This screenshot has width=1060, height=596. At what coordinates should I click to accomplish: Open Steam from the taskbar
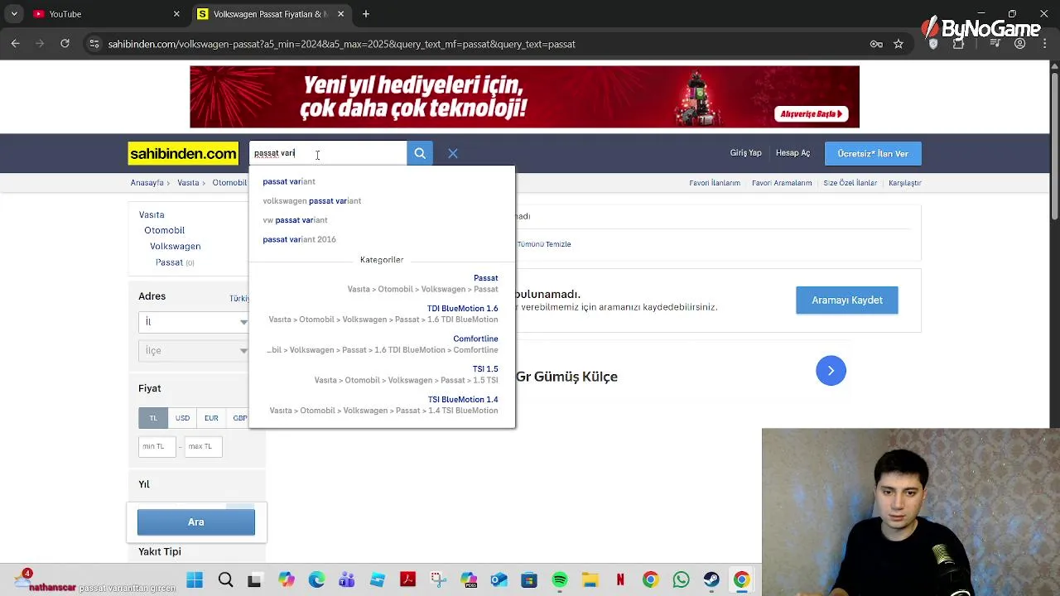pyautogui.click(x=711, y=580)
